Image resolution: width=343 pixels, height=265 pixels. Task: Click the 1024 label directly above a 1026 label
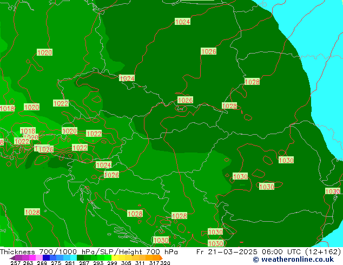(103, 165)
